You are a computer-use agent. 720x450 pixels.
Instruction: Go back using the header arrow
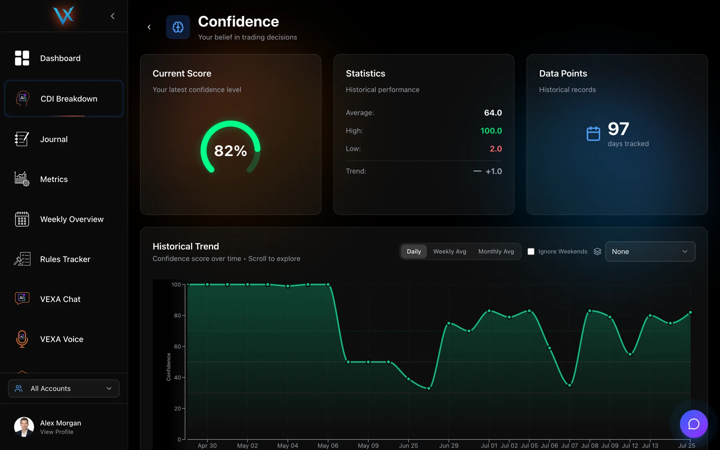pyautogui.click(x=149, y=27)
